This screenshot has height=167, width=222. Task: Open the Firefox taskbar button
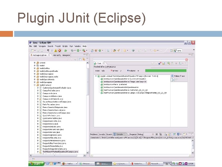[70, 164]
